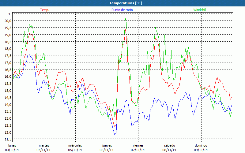Click the 08/11/14 date label
The height and width of the screenshot is (153, 245).
169,150
